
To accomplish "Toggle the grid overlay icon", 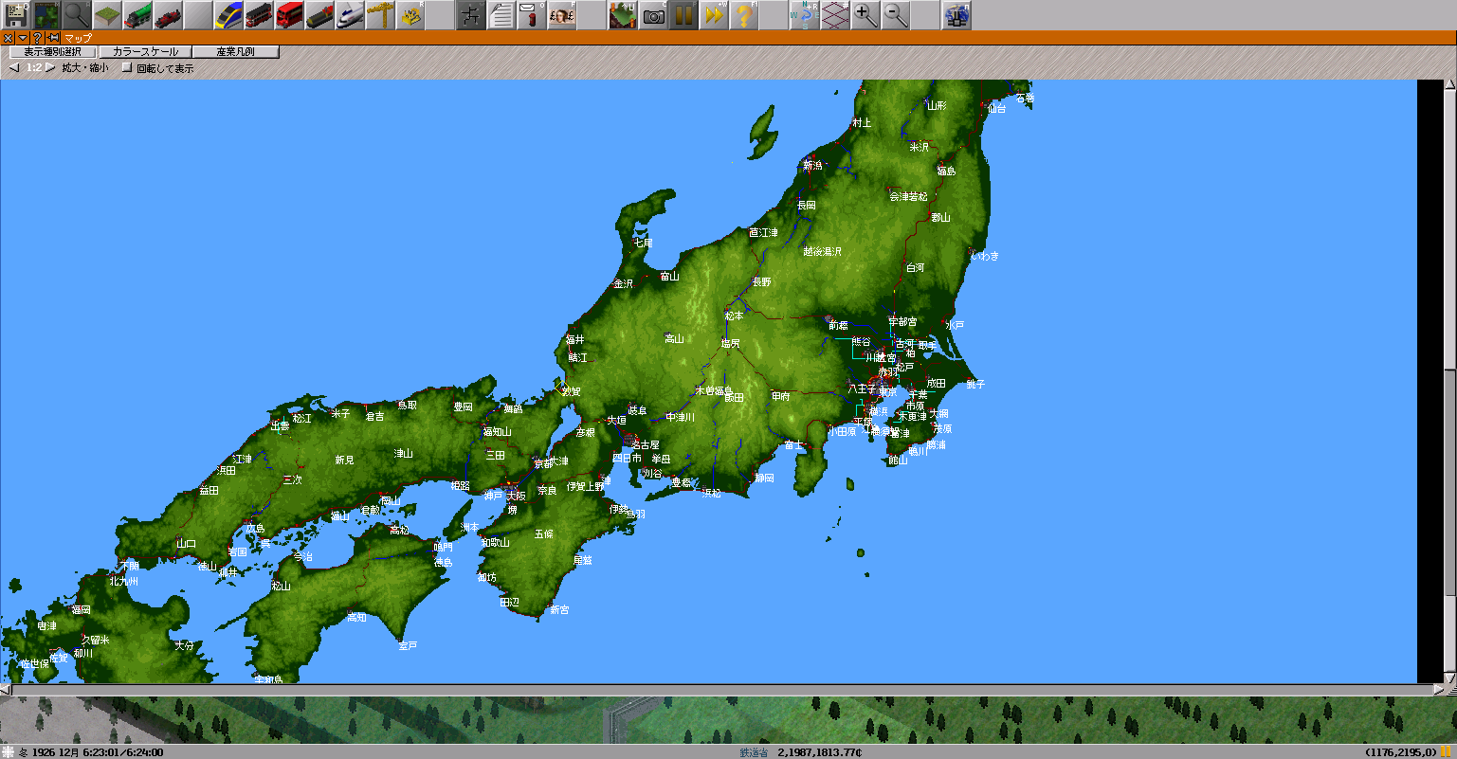I will click(834, 15).
